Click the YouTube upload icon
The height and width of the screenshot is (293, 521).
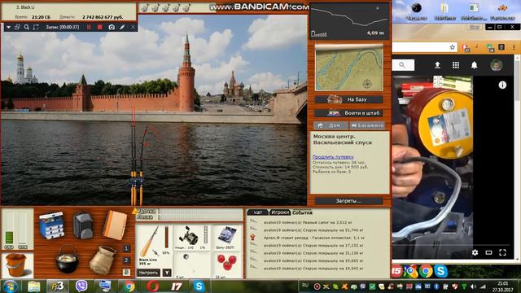437,65
